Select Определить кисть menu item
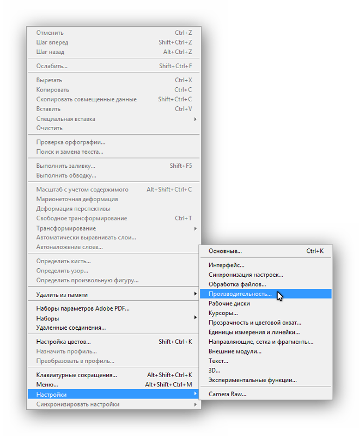 tap(113, 261)
